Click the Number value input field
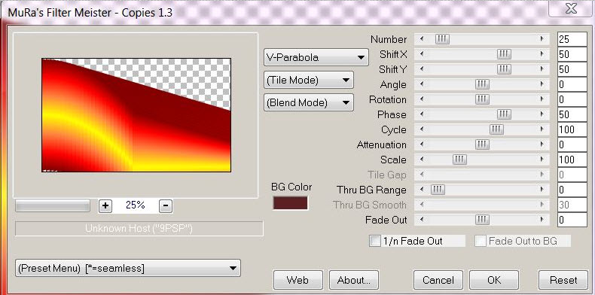The image size is (595, 295). (x=572, y=39)
